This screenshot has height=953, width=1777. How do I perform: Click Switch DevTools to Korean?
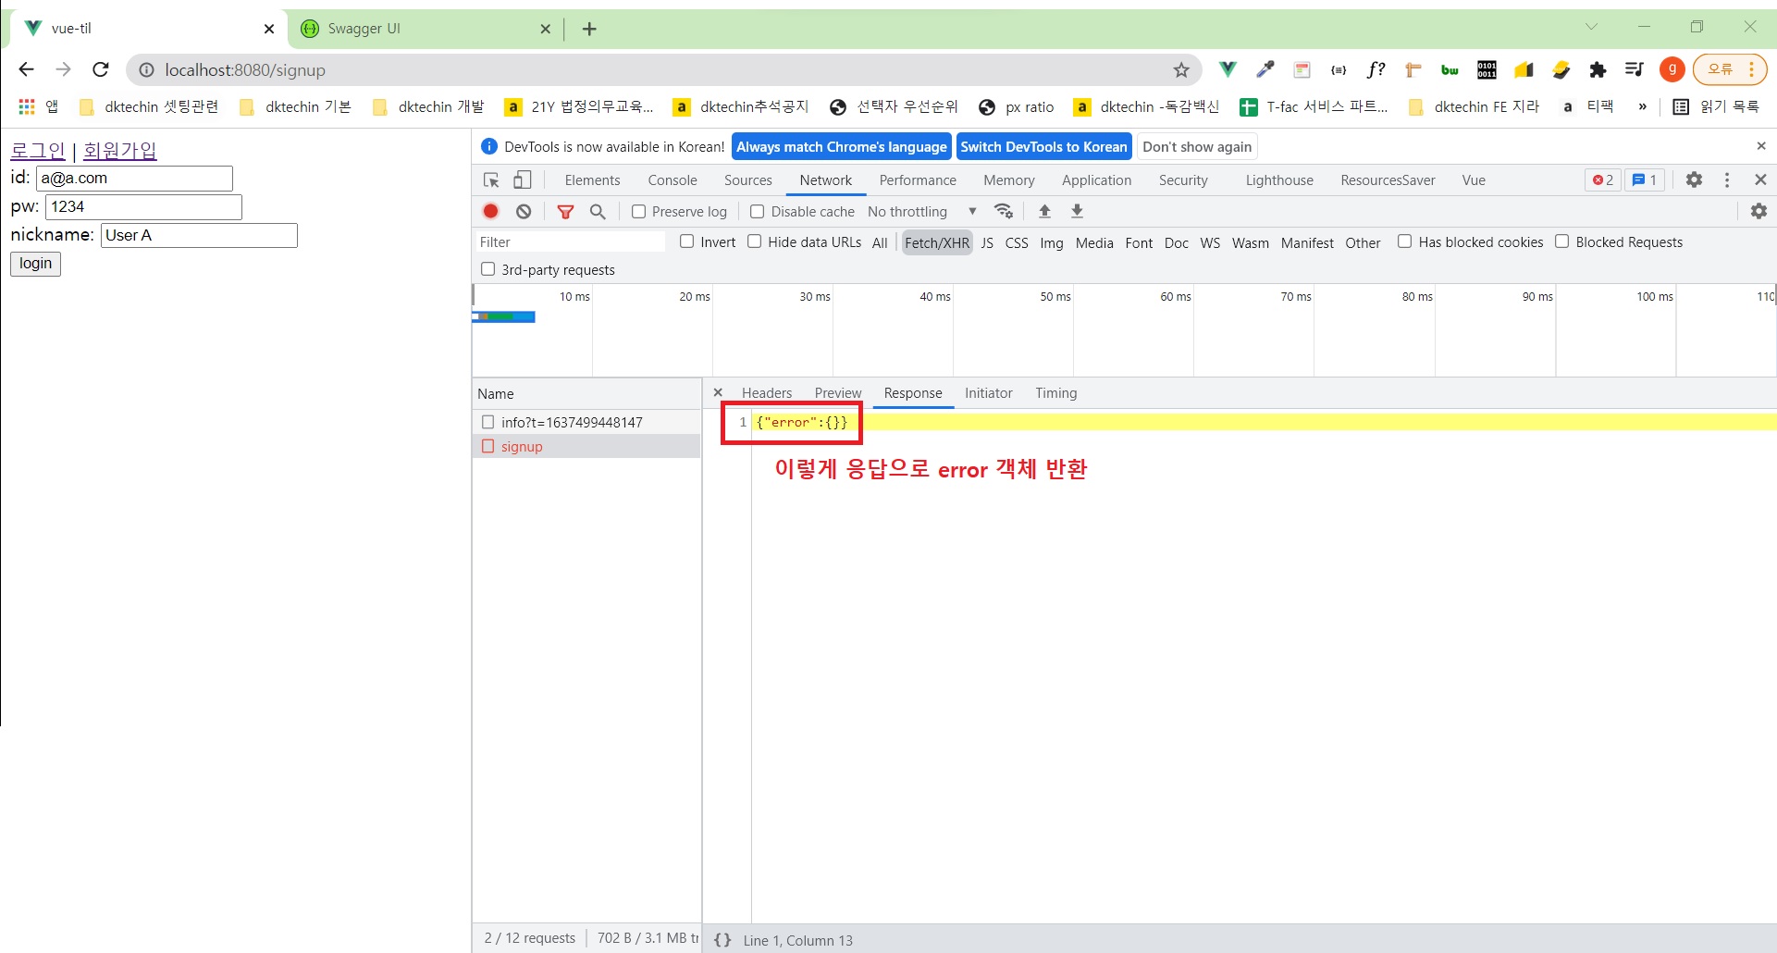click(x=1043, y=147)
